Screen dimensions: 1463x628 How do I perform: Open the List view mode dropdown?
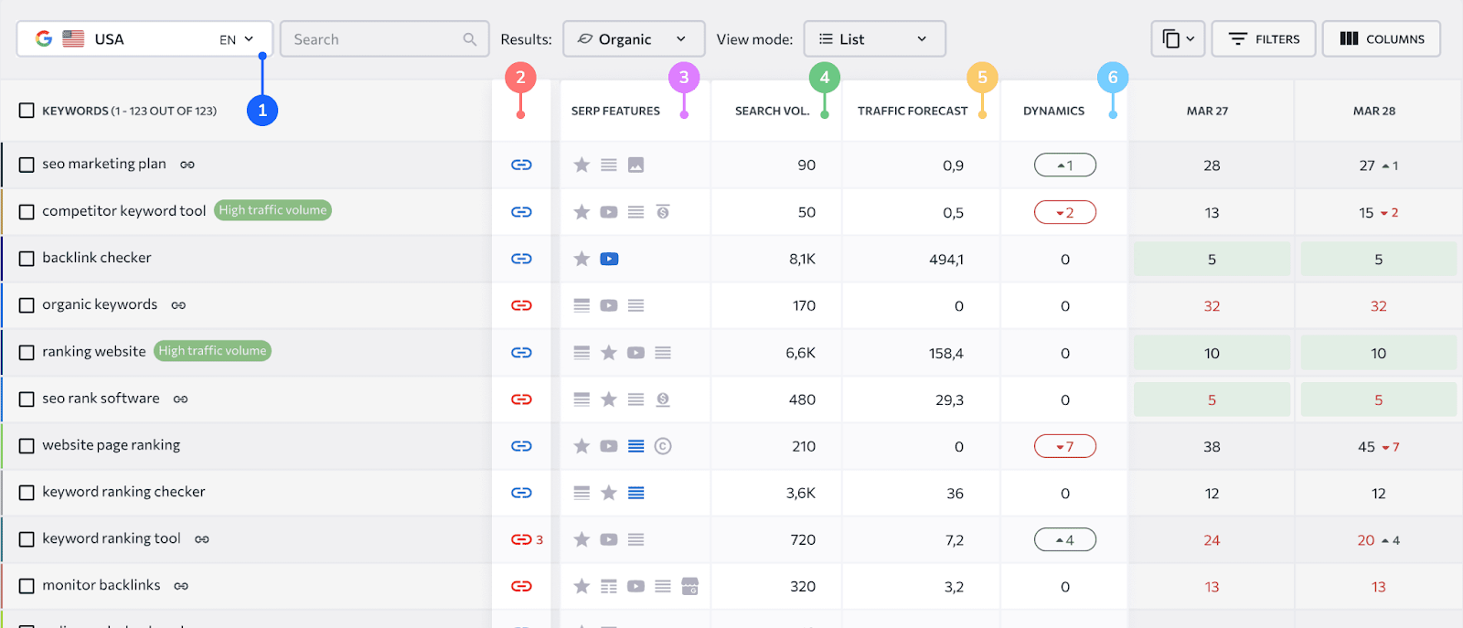click(874, 39)
